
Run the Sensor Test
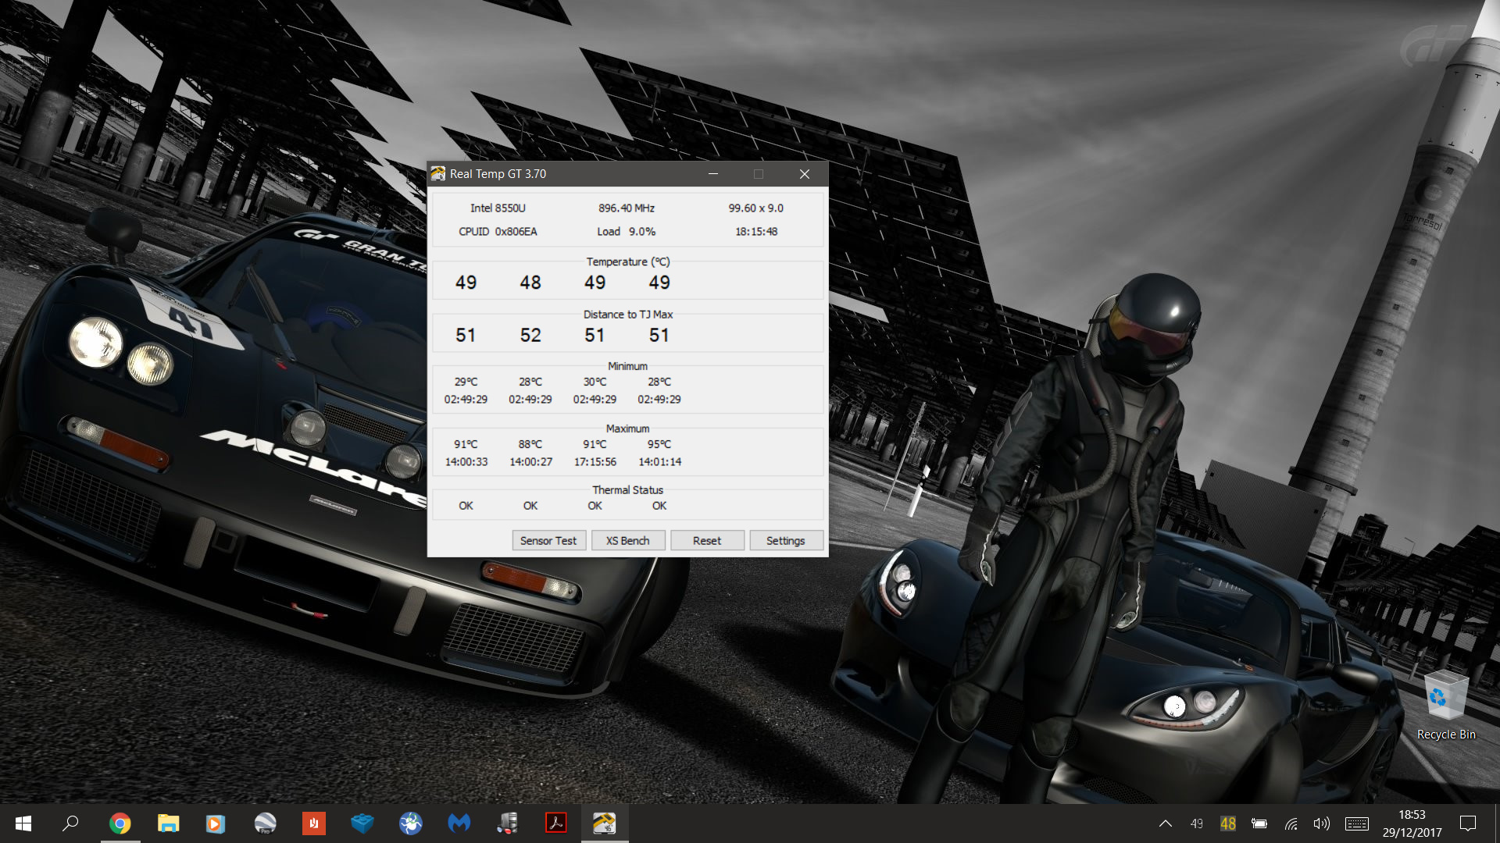[x=548, y=540]
